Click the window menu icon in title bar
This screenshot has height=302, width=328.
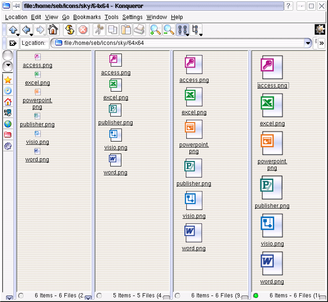click(6, 6)
